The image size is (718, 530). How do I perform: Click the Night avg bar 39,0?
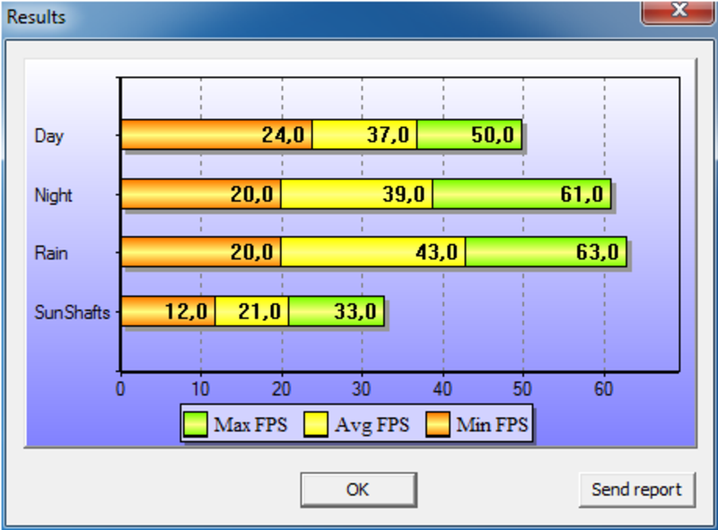coord(356,194)
